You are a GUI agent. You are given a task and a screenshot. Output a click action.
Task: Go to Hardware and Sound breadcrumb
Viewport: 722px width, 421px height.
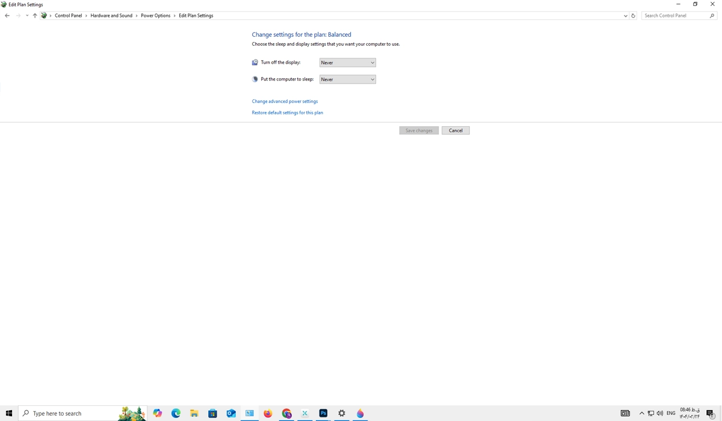(x=111, y=16)
